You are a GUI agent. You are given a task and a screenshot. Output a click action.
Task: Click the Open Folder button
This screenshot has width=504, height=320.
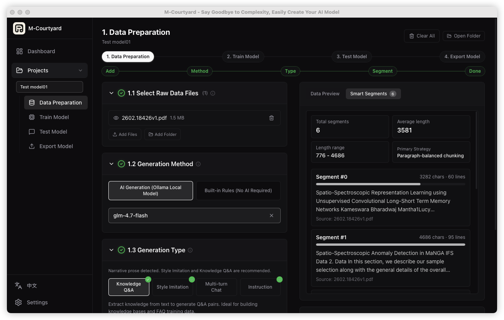(x=464, y=36)
